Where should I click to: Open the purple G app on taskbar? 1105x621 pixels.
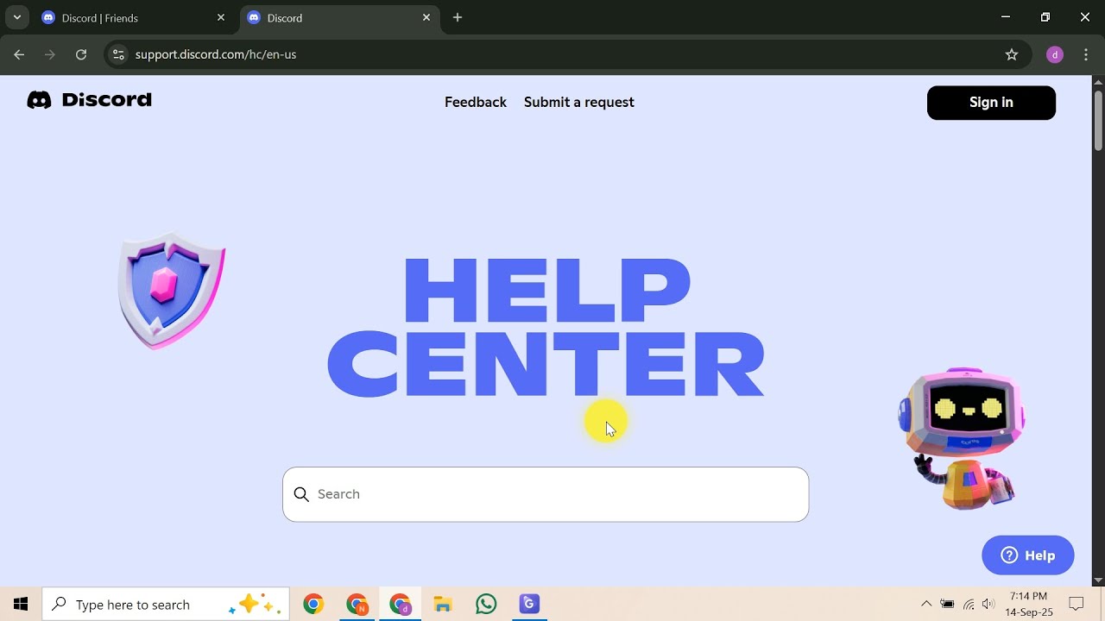pos(529,605)
